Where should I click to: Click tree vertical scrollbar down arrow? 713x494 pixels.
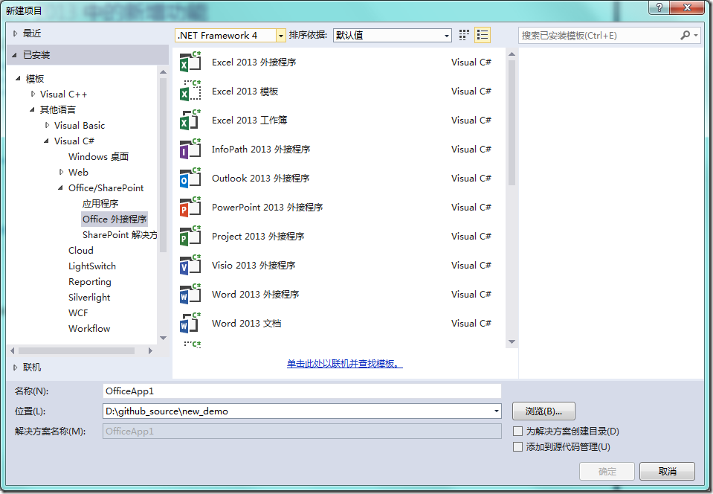[164, 338]
